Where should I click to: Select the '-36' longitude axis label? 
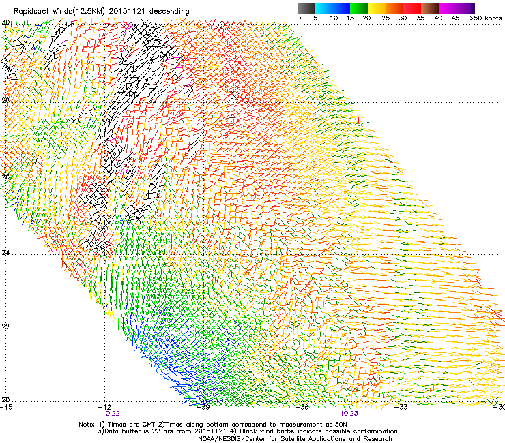point(302,407)
